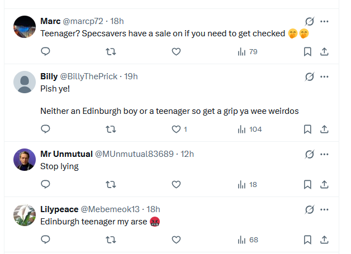Open Marc's tweet 18h timestamp

117,21
